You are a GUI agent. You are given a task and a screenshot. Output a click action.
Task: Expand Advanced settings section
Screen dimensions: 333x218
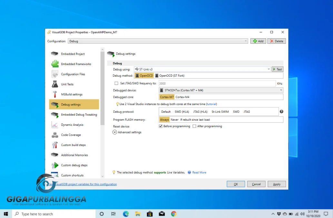click(x=114, y=132)
